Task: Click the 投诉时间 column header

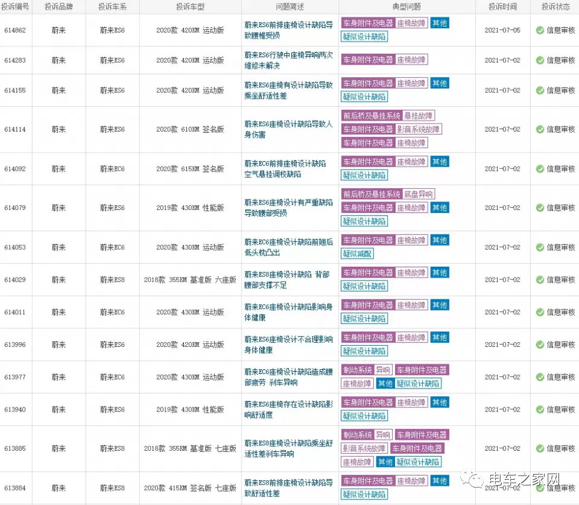Action: [502, 7]
